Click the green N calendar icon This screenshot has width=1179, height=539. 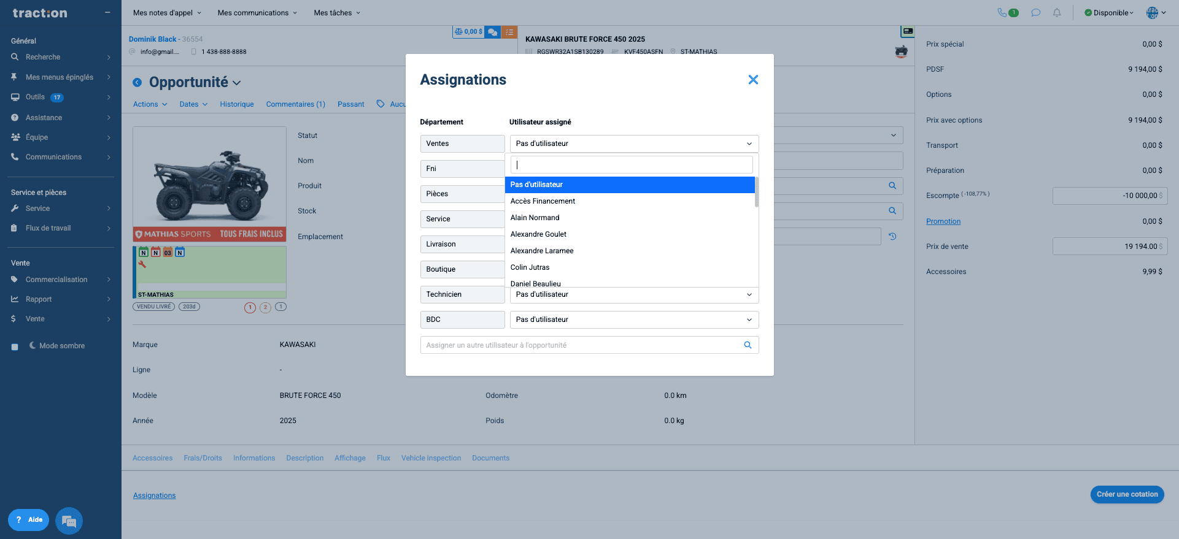(144, 252)
